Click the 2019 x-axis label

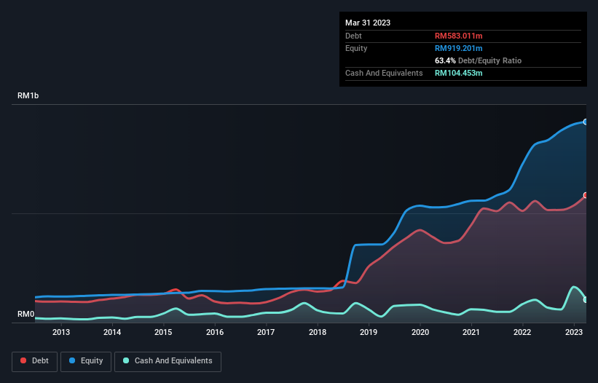(x=369, y=332)
